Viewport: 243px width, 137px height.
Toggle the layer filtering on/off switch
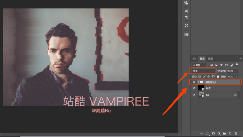click(237, 65)
